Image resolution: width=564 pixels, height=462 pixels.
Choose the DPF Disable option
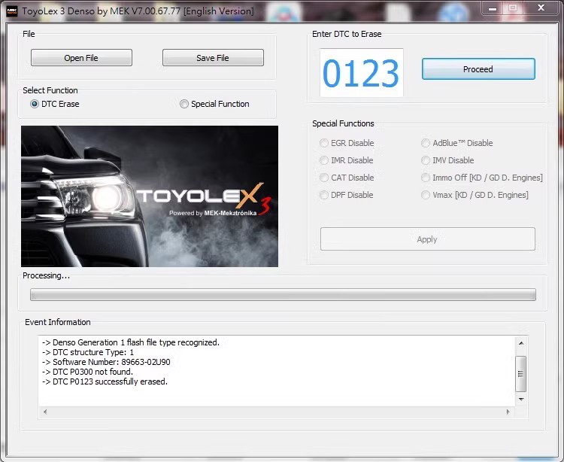click(347, 195)
